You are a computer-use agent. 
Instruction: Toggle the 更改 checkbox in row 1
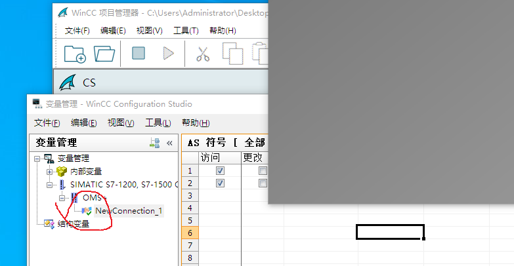[x=263, y=171]
